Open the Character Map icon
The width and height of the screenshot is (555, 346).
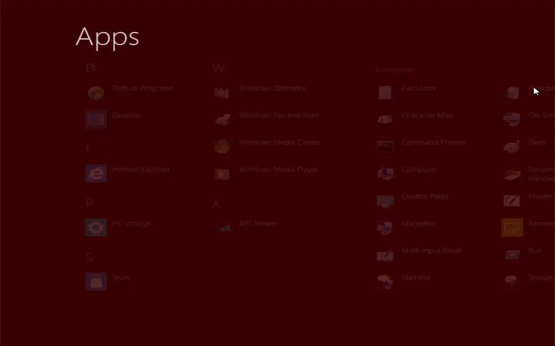(x=385, y=119)
